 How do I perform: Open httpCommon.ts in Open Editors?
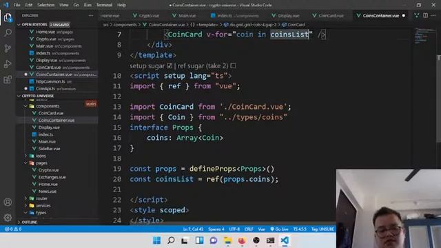pos(50,81)
